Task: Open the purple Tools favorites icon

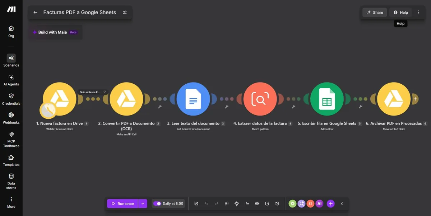Action: pos(302,203)
